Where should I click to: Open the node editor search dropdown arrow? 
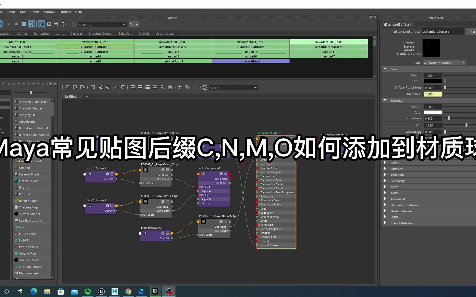click(x=255, y=88)
